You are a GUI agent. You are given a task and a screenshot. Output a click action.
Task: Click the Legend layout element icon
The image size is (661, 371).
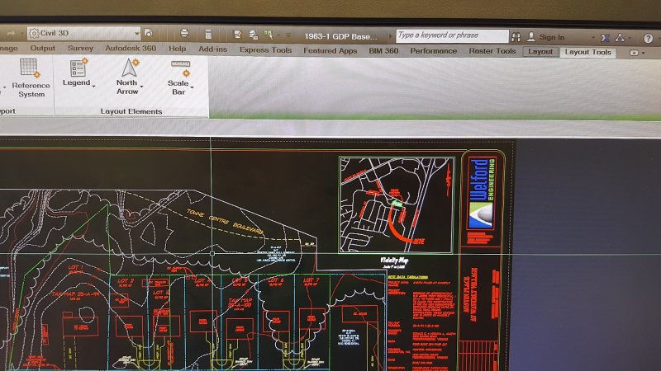(78, 68)
